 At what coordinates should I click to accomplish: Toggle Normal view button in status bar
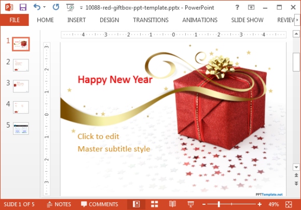point(136,204)
